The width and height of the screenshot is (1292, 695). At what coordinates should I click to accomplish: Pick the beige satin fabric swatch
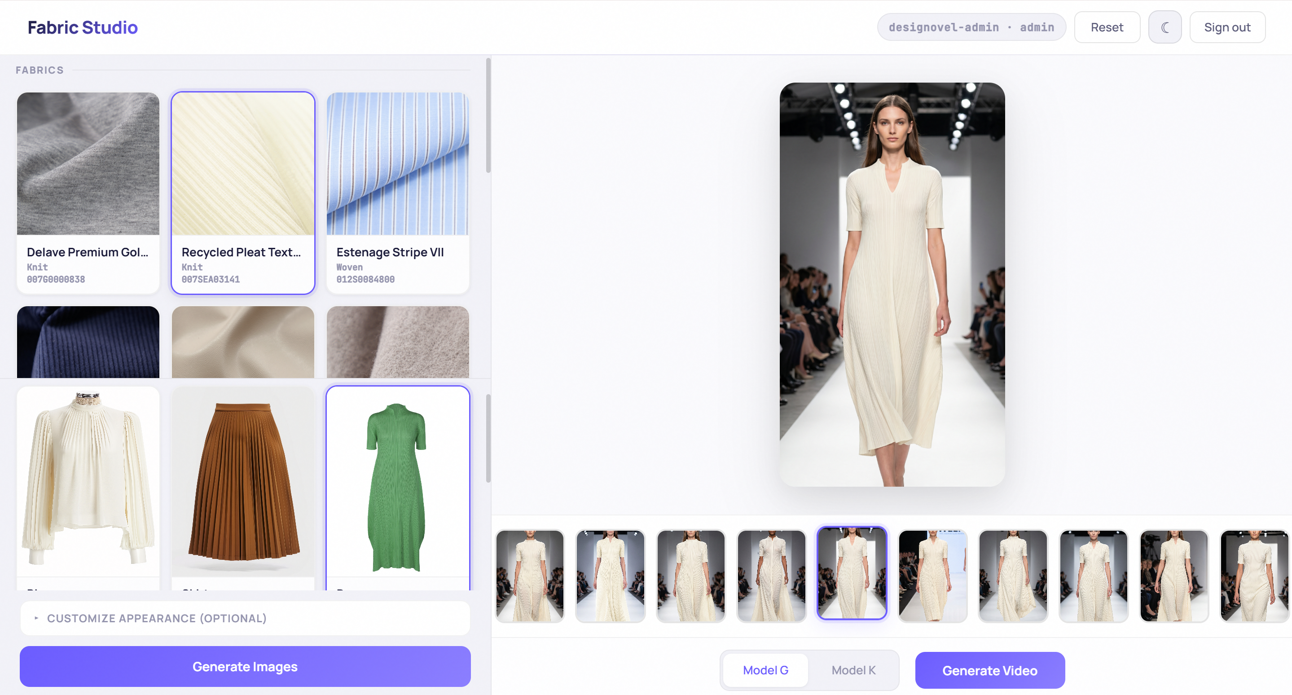[x=243, y=342]
